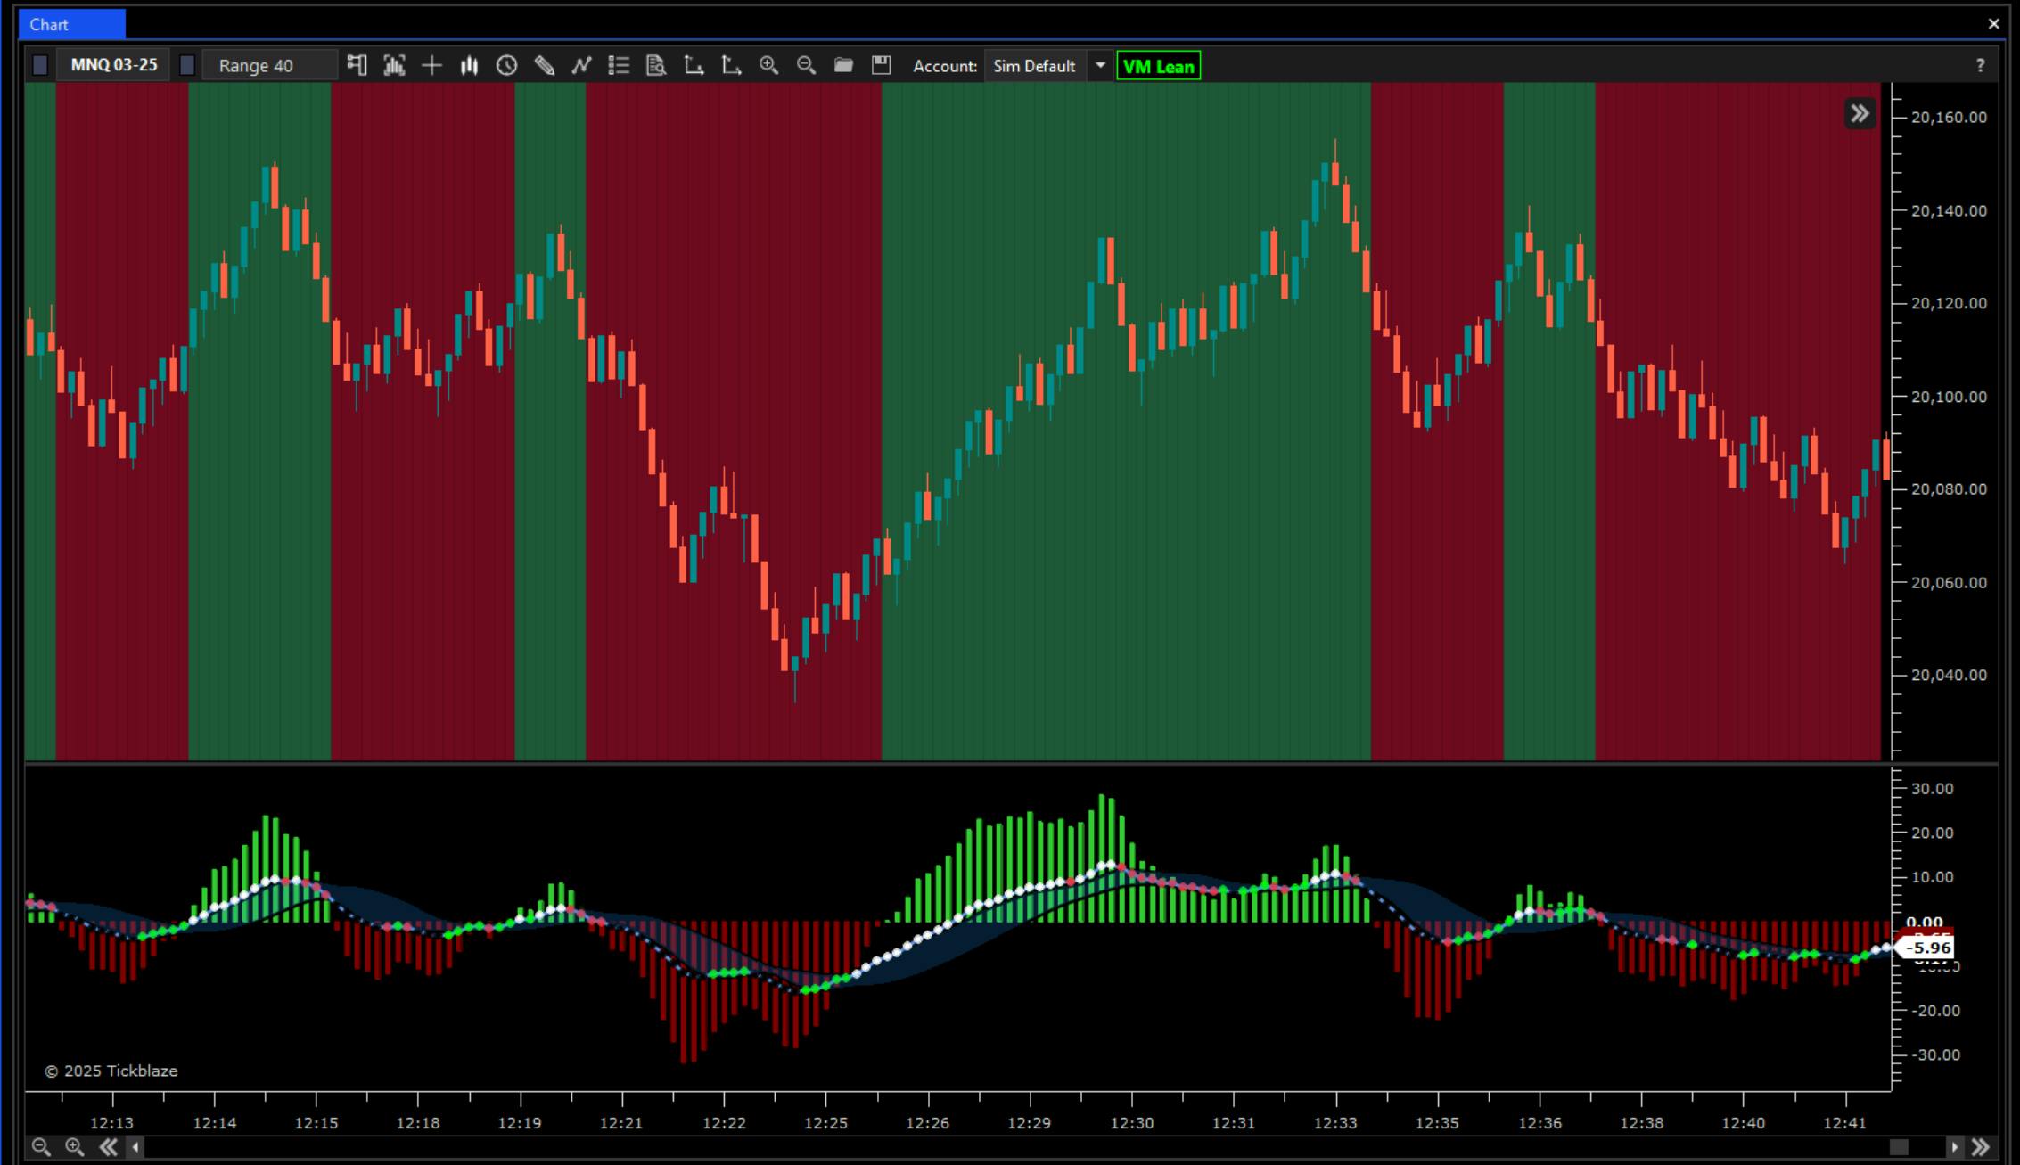2020x1165 pixels.
Task: Click the save floppy disk icon
Action: click(x=881, y=65)
